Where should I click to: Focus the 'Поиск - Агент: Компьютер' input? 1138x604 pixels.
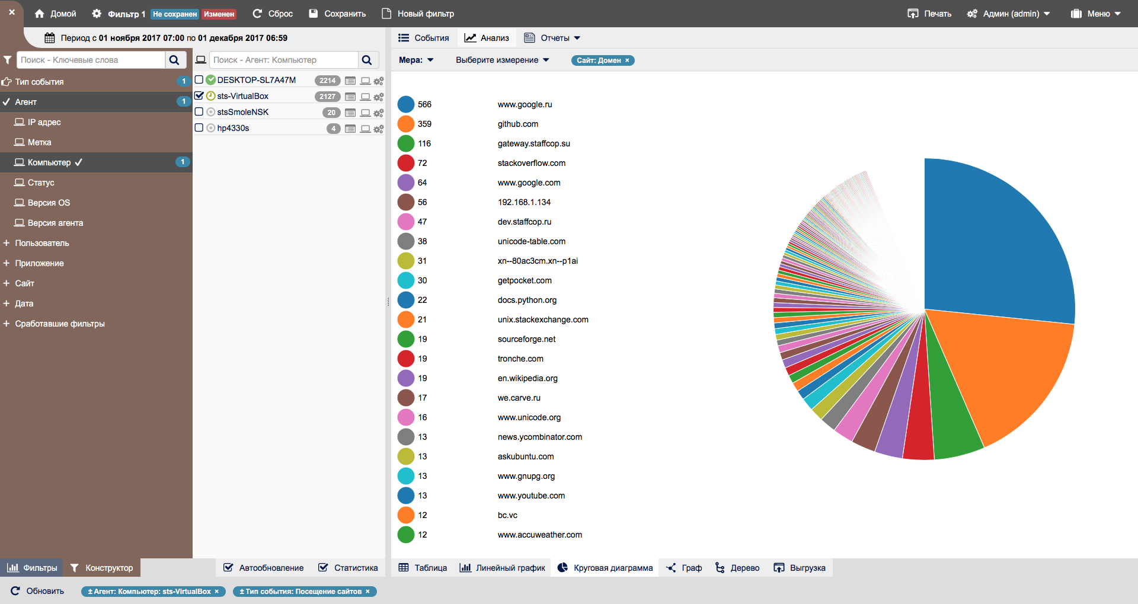[283, 60]
